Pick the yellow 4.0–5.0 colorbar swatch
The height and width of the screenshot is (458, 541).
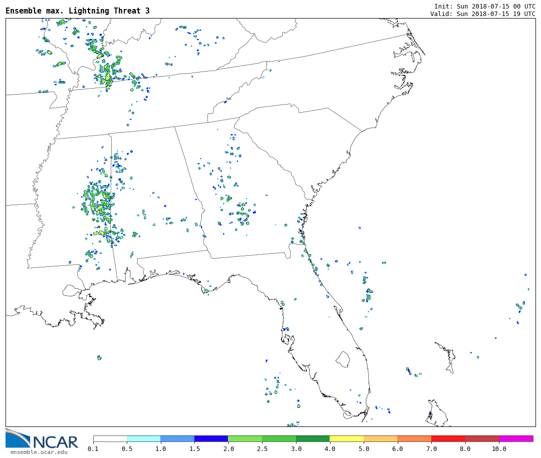(x=347, y=438)
